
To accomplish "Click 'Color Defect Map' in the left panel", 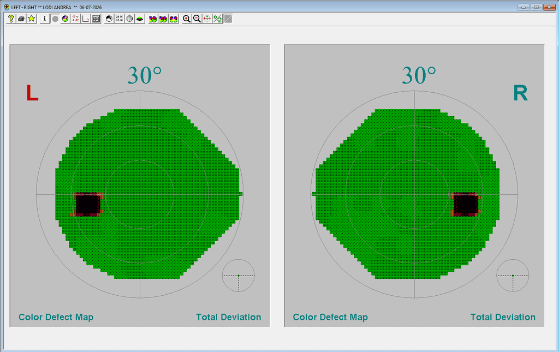I will click(56, 317).
